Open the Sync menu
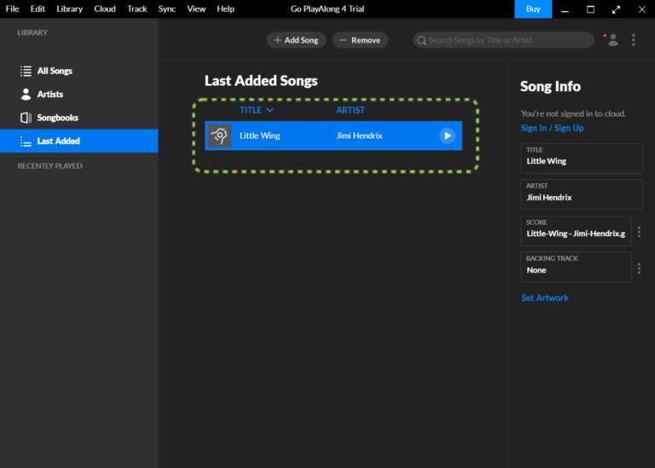The width and height of the screenshot is (655, 468). (166, 9)
